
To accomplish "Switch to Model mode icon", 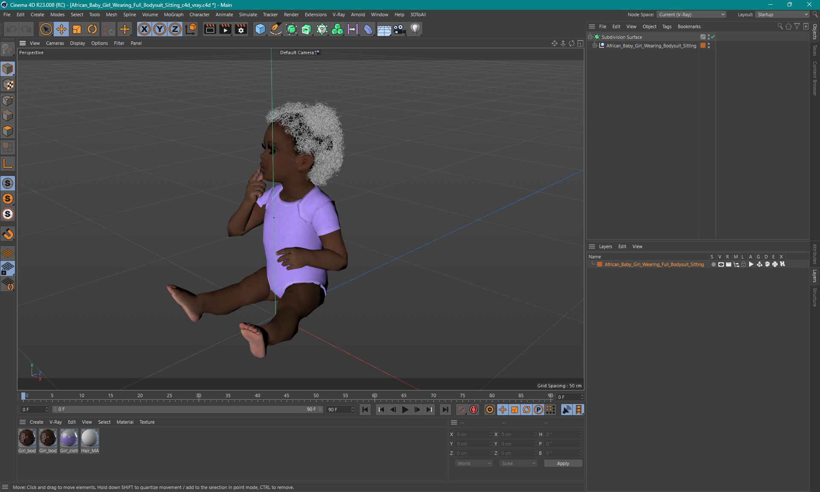I will (8, 69).
